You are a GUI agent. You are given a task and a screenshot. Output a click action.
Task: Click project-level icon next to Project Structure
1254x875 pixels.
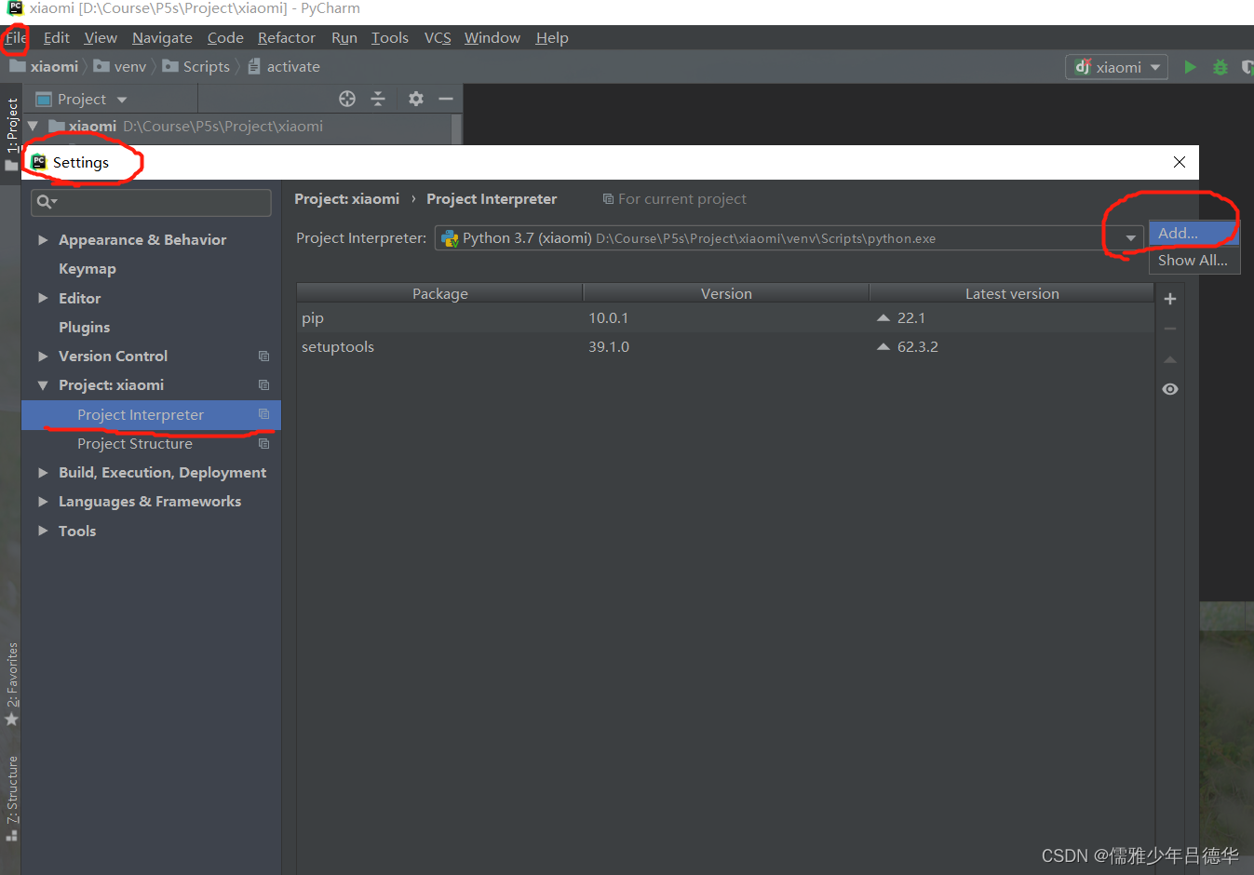click(x=264, y=444)
